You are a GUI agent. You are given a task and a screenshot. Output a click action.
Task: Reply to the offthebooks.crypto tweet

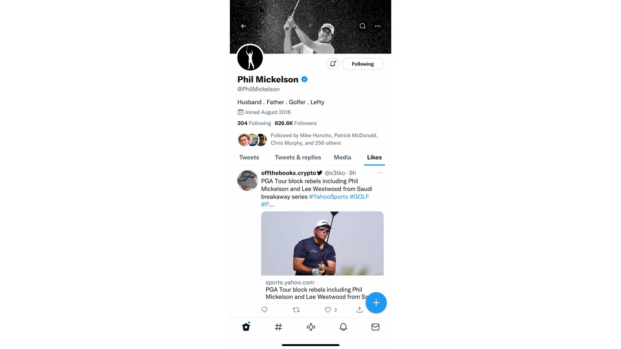(265, 310)
